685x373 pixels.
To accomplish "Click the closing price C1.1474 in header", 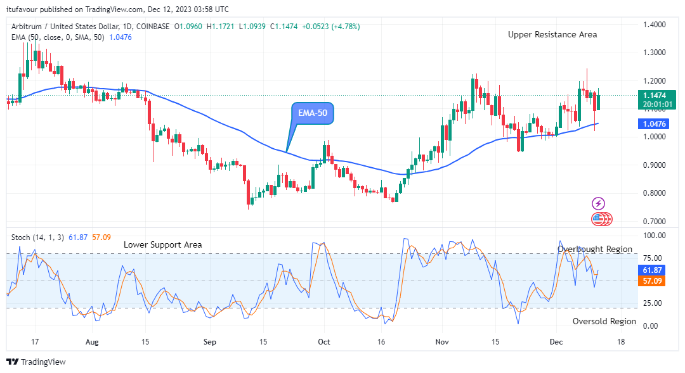I will point(284,27).
